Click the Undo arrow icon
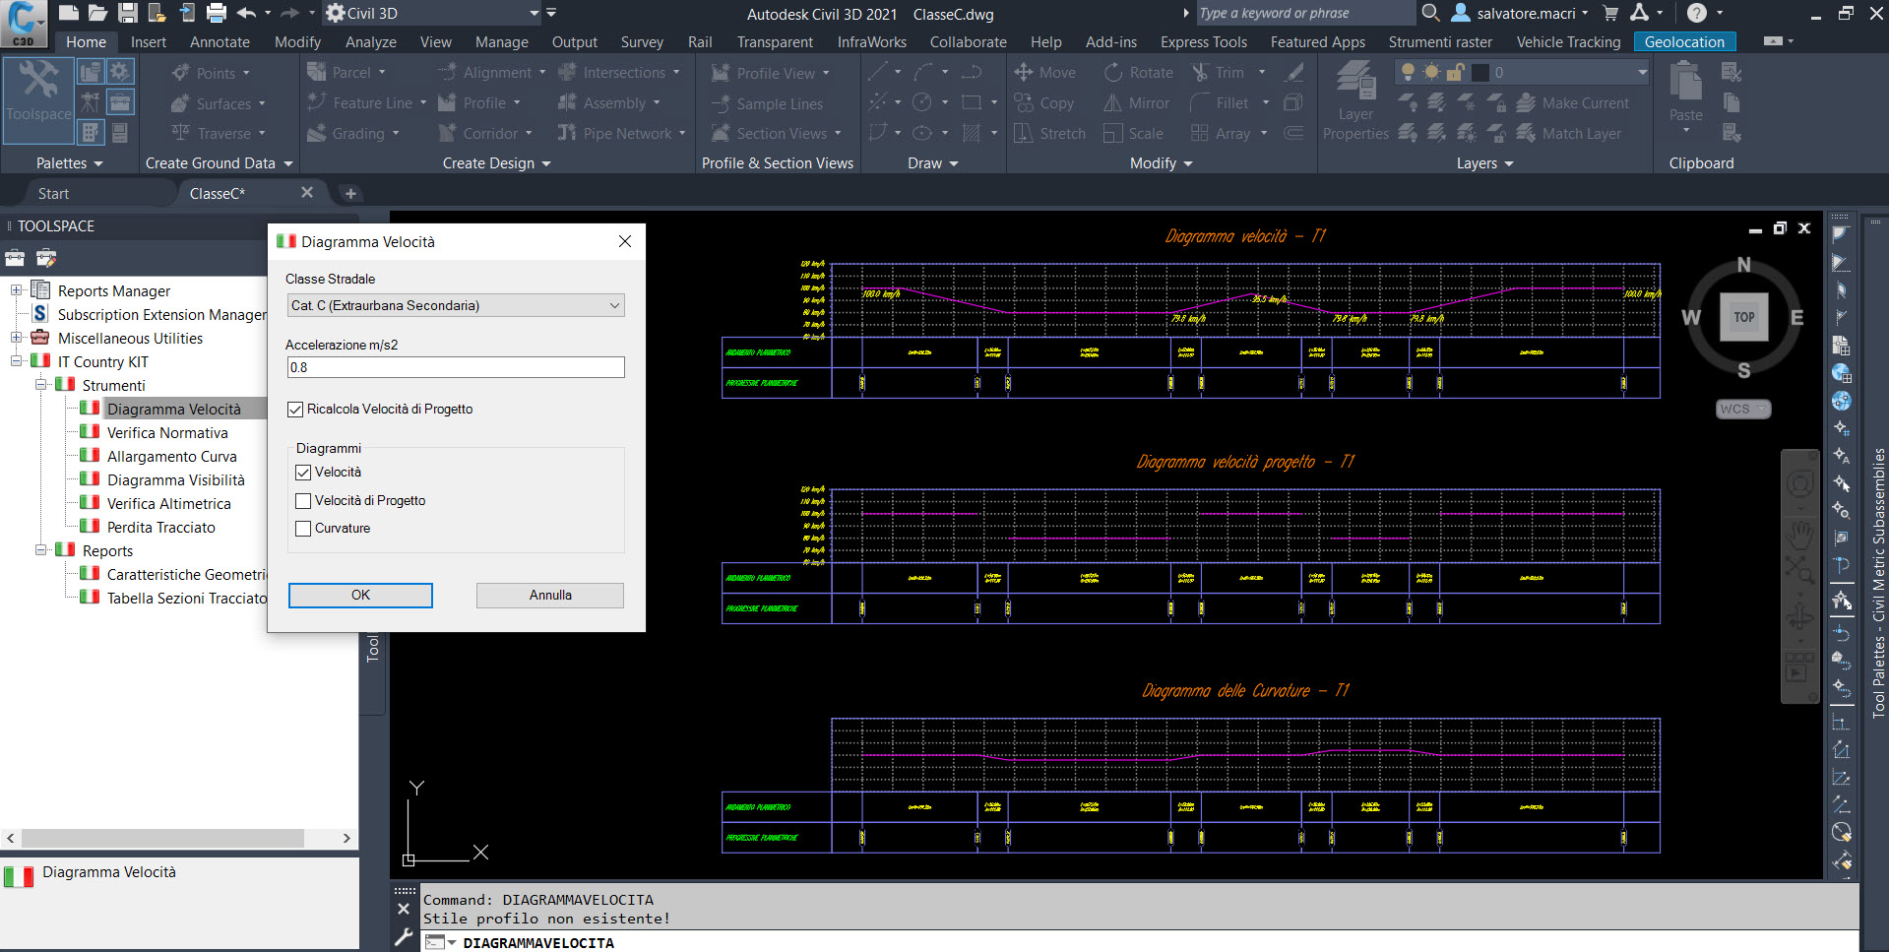 [x=246, y=13]
